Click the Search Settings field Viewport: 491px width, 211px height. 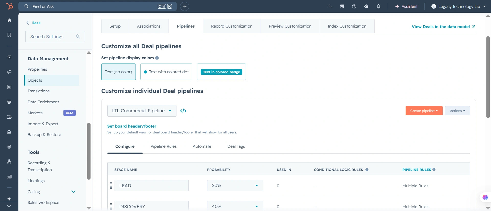tap(55, 37)
